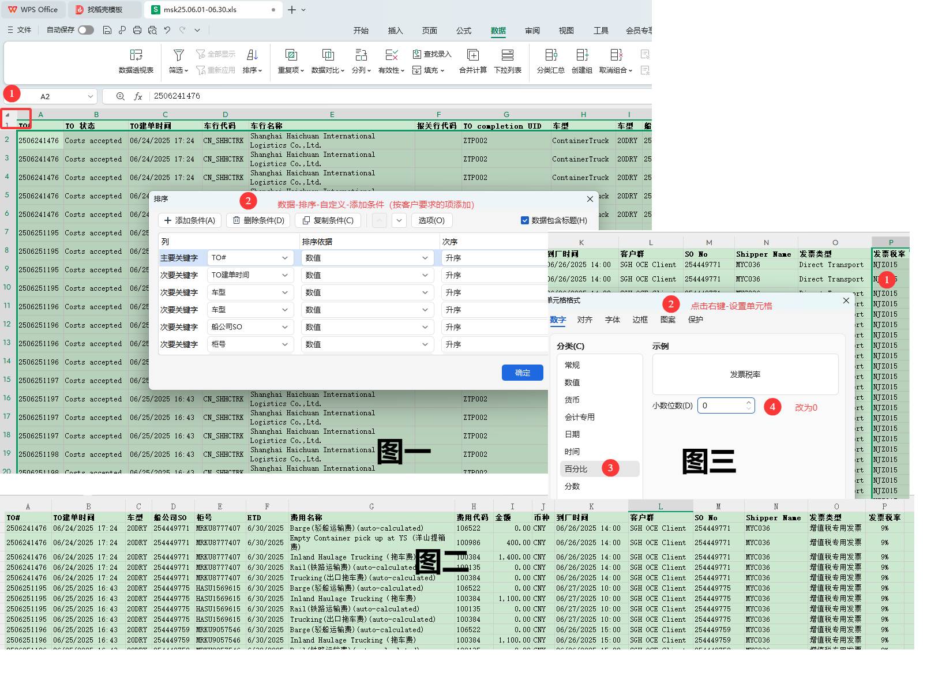This screenshot has width=927, height=676.
Task: Open the 对齐 tab in format dialog
Action: pos(585,320)
